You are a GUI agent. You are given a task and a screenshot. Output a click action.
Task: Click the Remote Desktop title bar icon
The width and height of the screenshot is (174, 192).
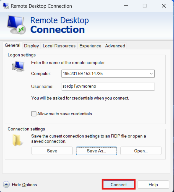[6, 6]
